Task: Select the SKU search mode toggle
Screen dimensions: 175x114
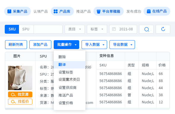Action: 12,29
